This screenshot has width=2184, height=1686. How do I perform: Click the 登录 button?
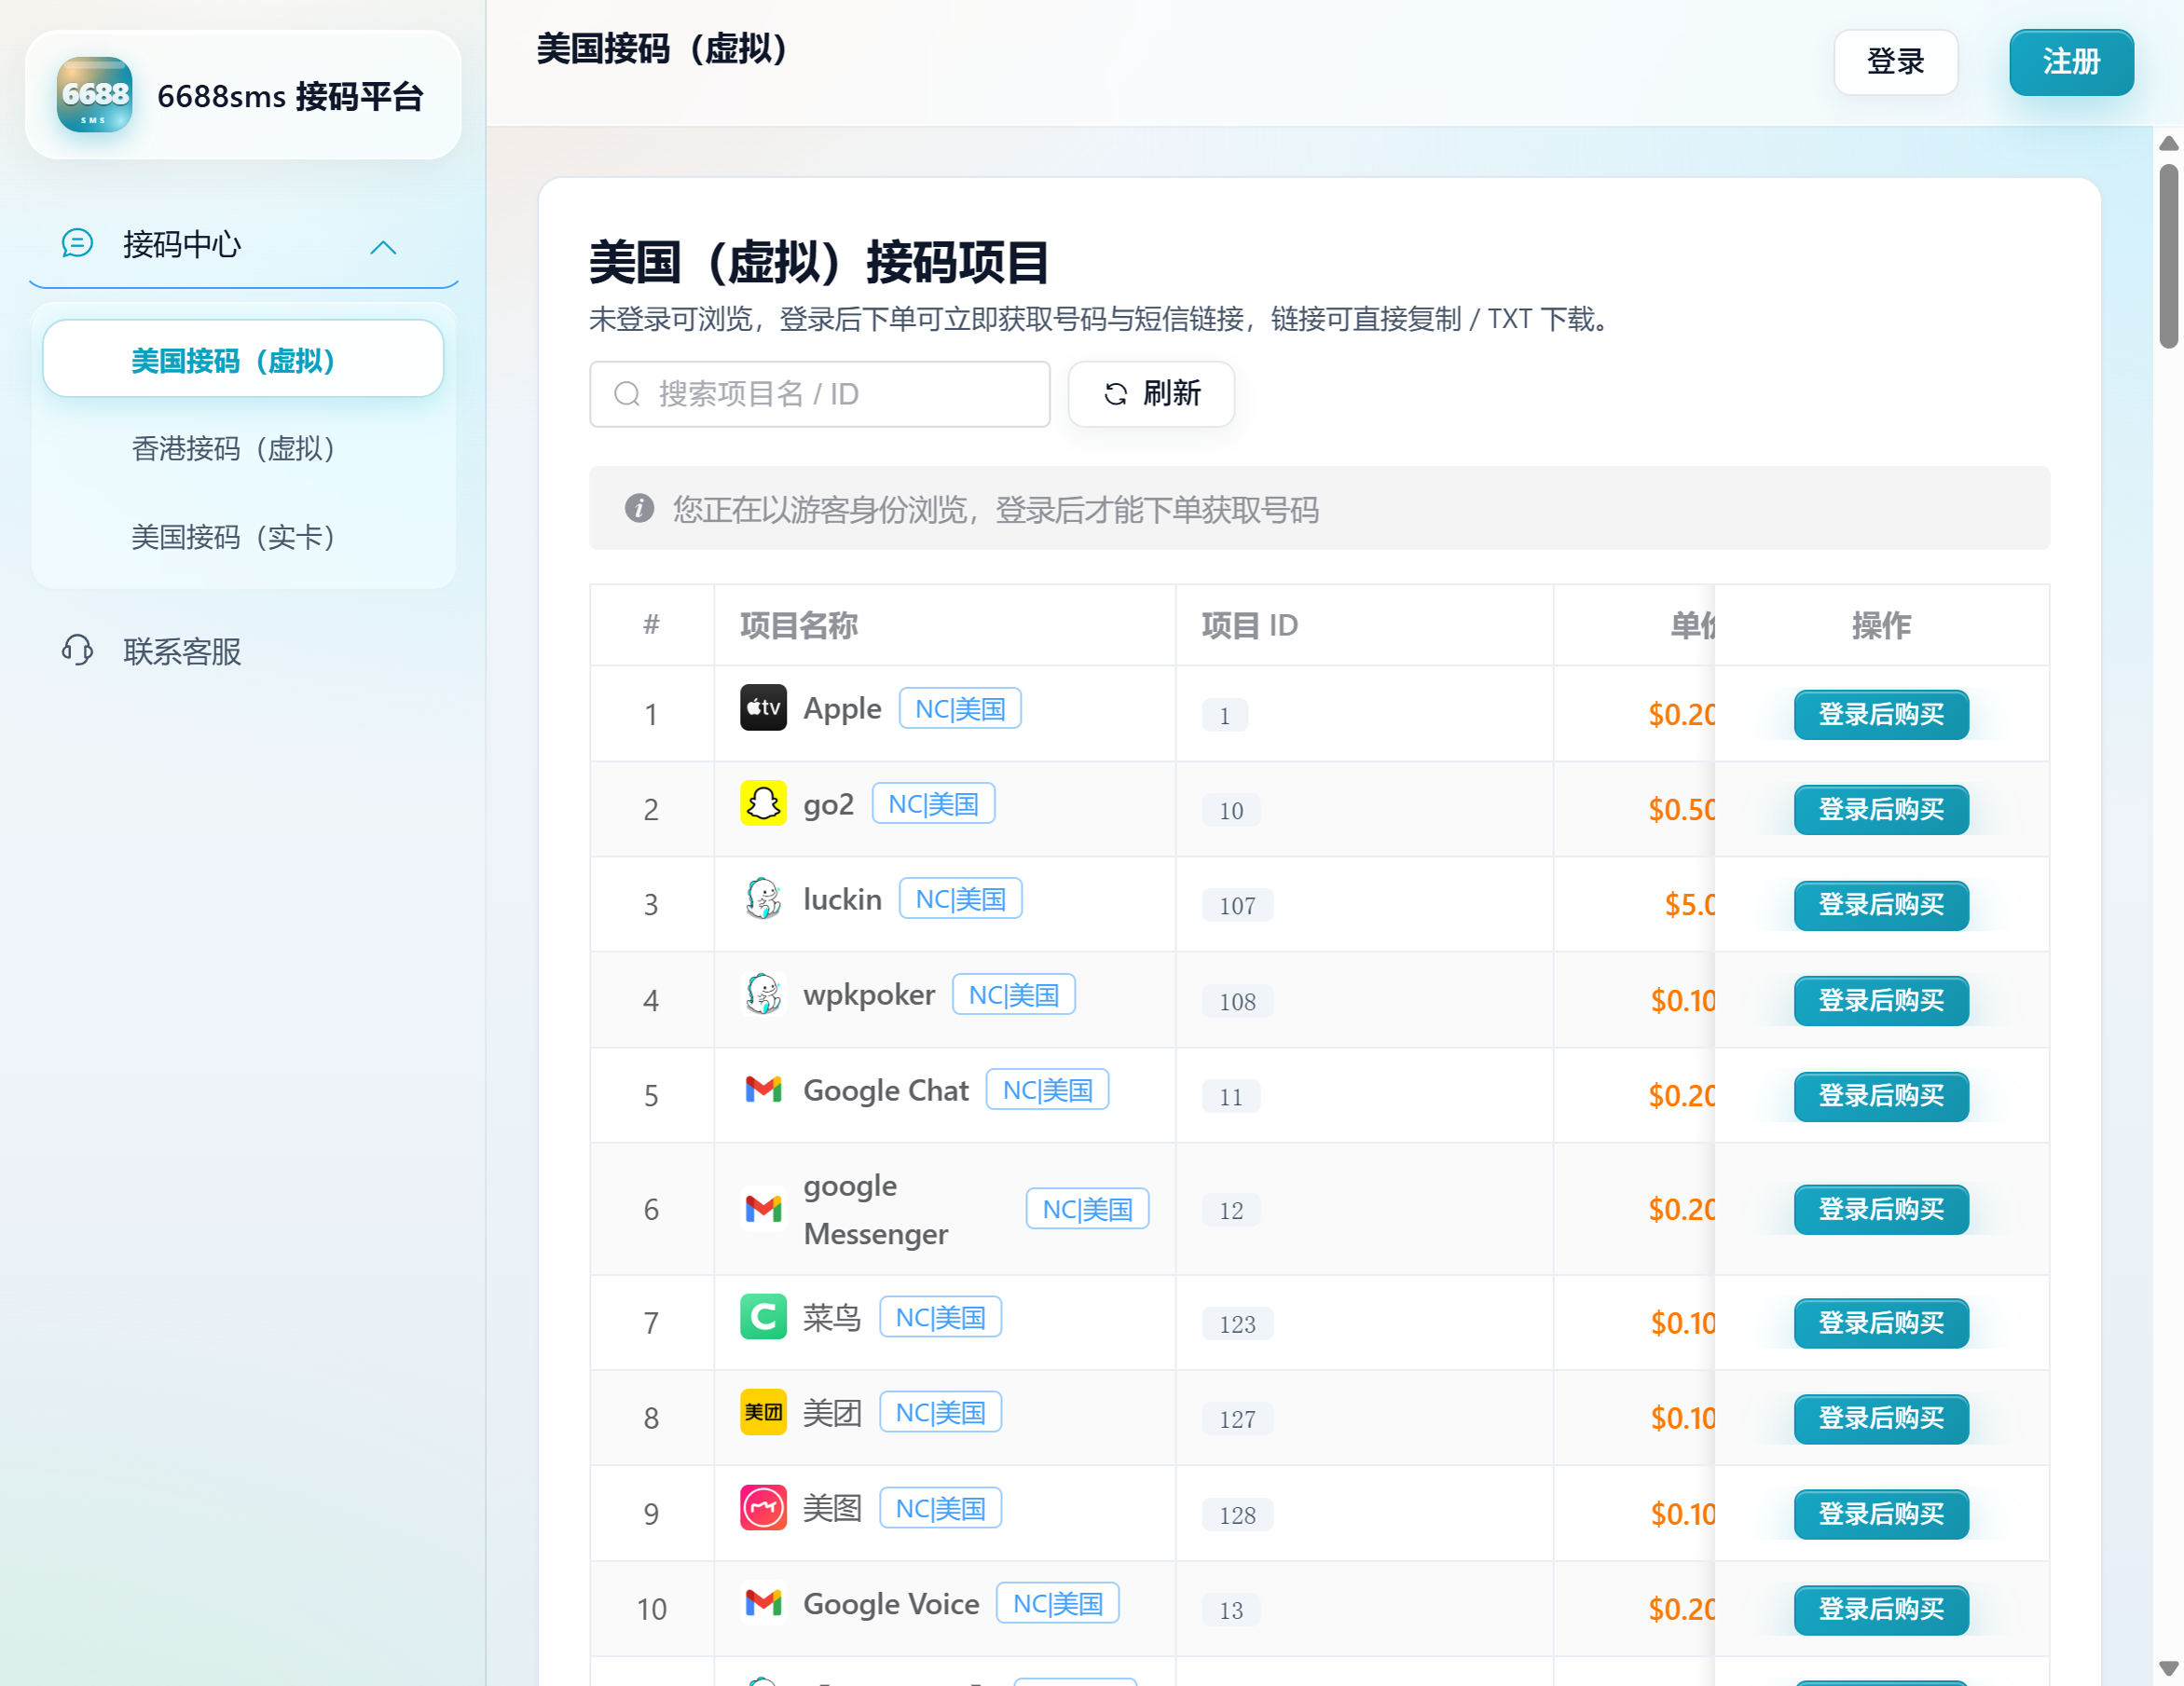1895,62
